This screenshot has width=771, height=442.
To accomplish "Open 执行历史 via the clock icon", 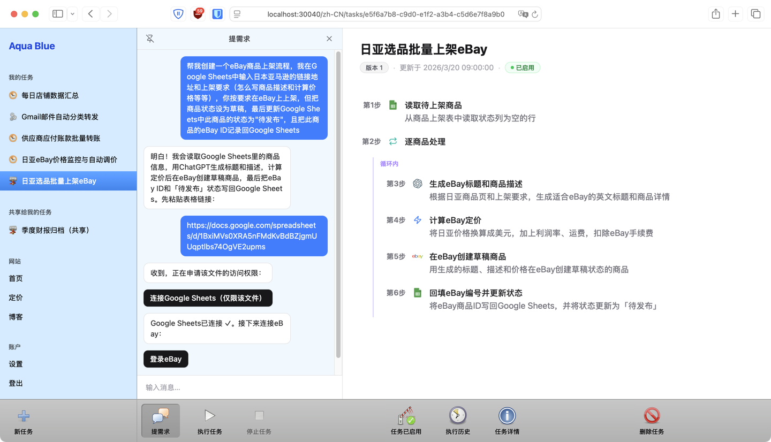I will pyautogui.click(x=458, y=416).
